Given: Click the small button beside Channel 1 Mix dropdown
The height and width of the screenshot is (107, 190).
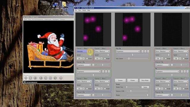Looking at the screenshot, I should pos(93,65).
